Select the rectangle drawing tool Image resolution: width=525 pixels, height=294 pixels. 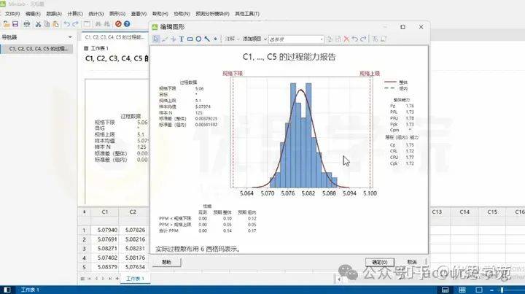[x=190, y=39]
